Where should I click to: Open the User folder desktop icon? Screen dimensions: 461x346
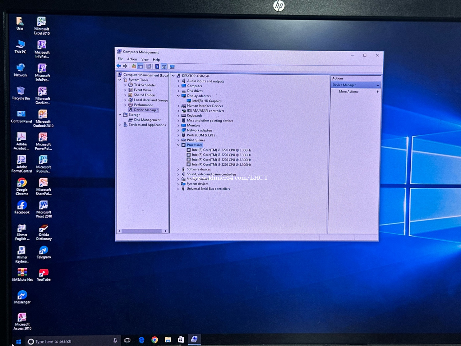(x=20, y=24)
